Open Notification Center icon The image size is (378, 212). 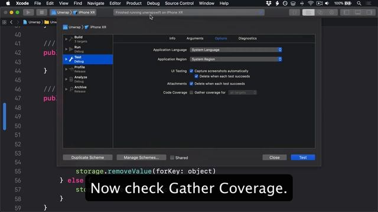pyautogui.click(x=369, y=3)
